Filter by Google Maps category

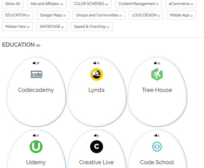coord(53,15)
